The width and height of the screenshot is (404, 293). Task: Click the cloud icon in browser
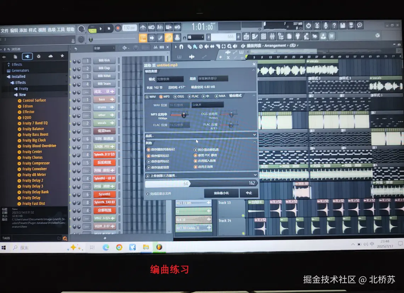tap(51, 56)
